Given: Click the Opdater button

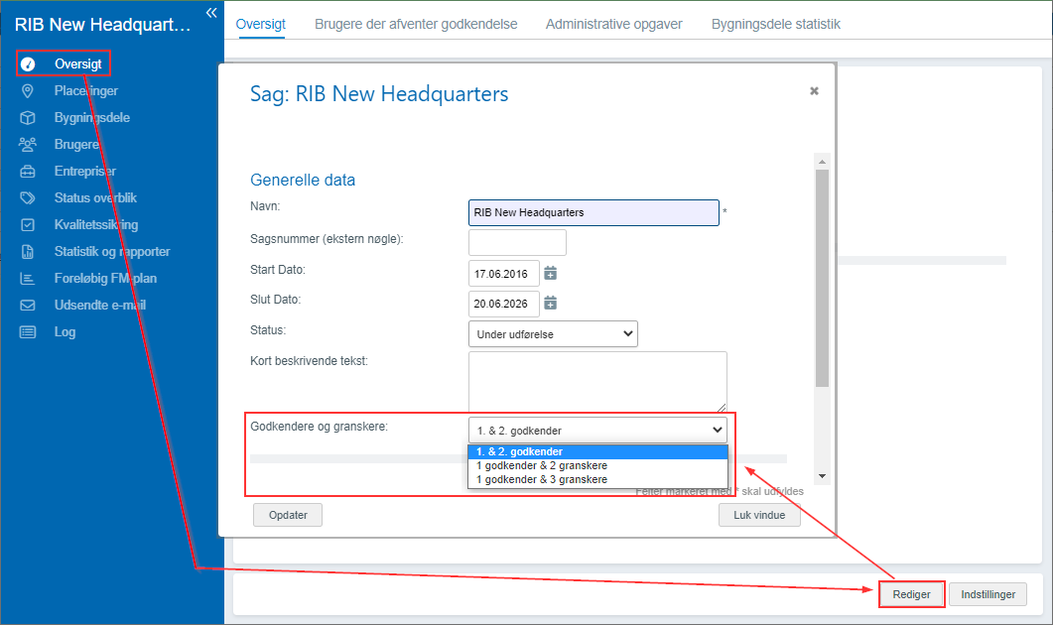Looking at the screenshot, I should tap(288, 515).
